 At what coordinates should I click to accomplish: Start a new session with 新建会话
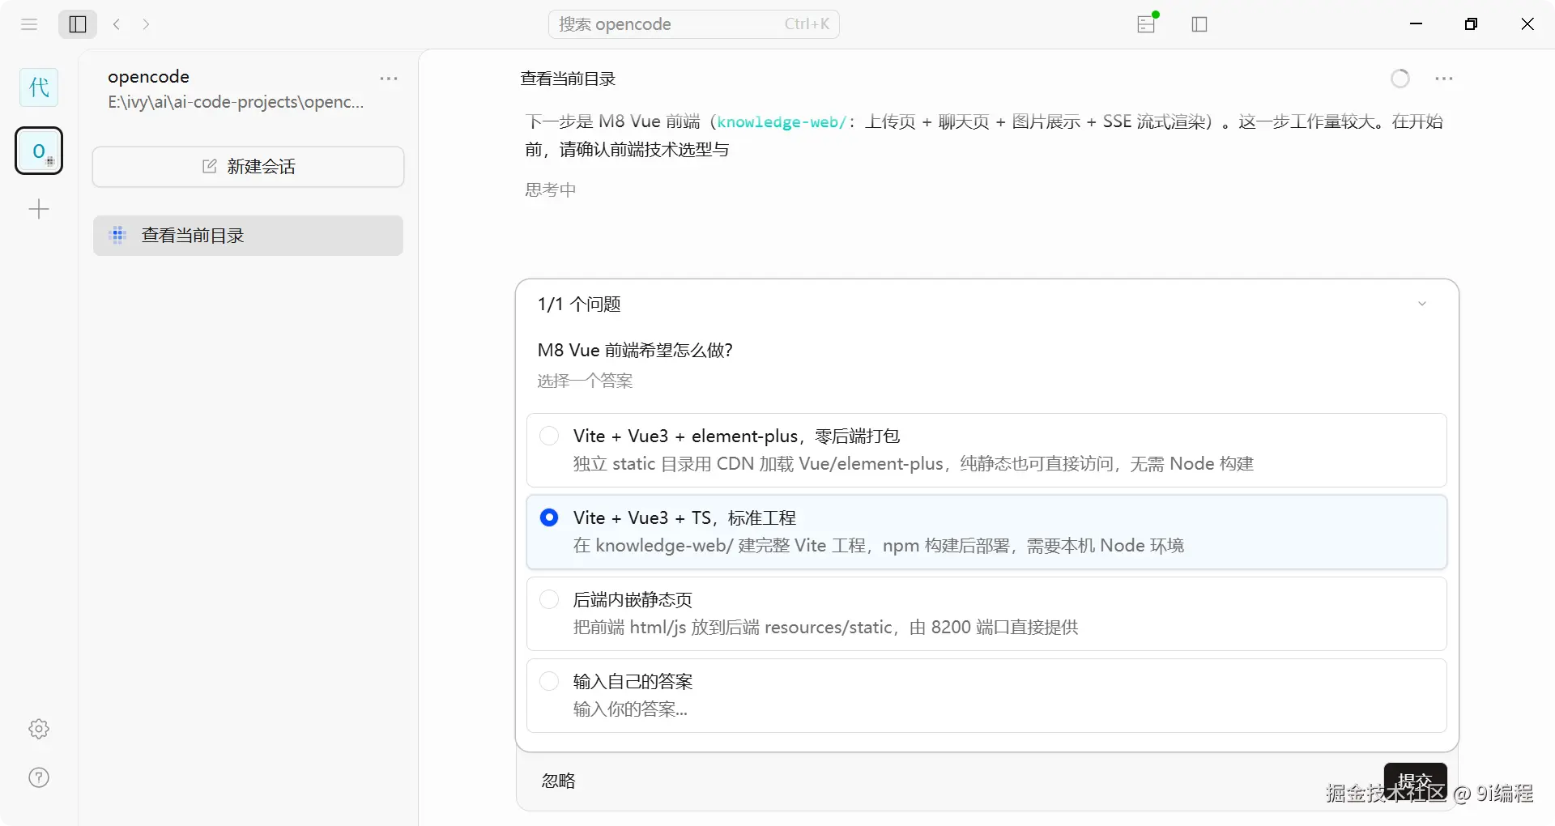248,167
